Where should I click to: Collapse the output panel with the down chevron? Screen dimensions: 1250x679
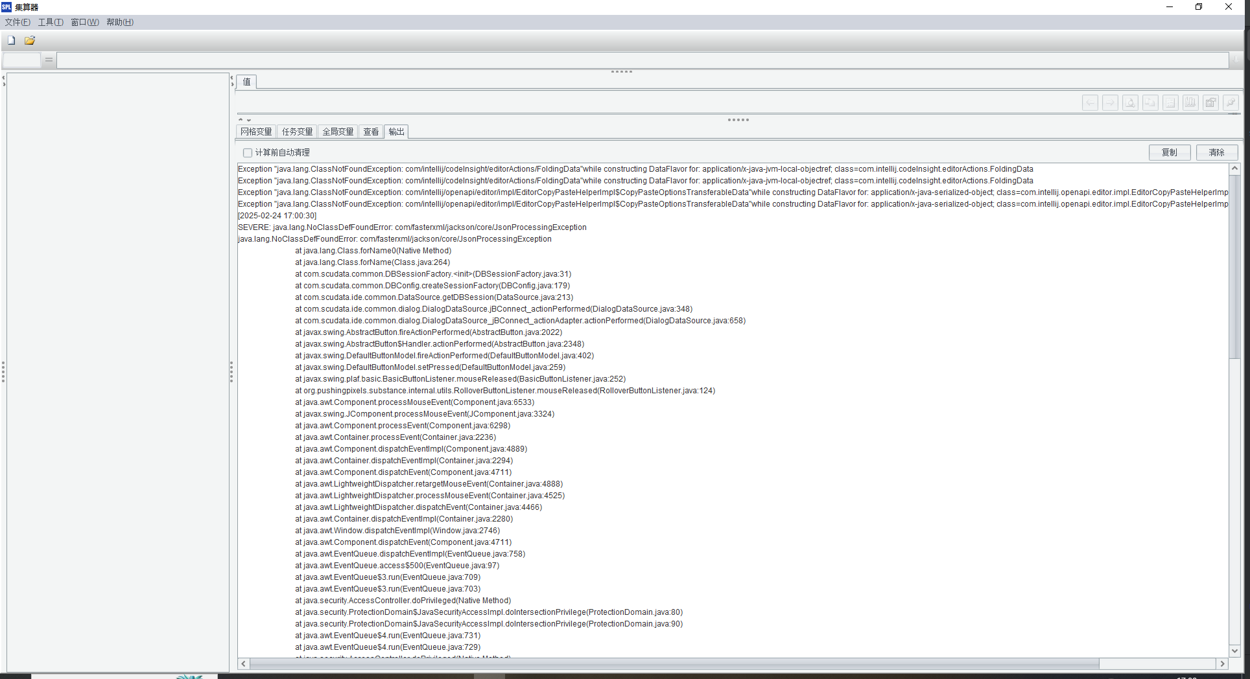point(249,120)
